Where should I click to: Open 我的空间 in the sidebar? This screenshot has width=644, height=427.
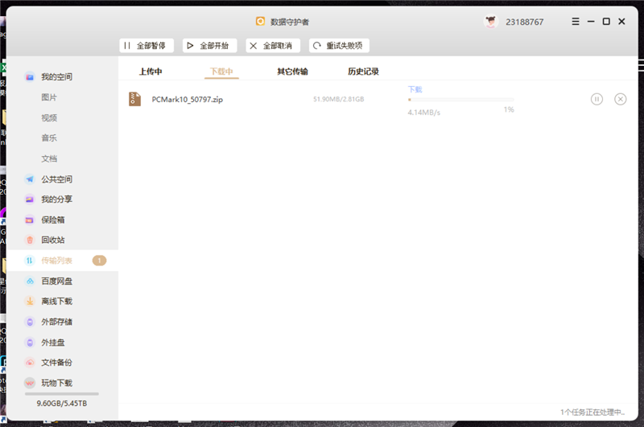click(56, 77)
